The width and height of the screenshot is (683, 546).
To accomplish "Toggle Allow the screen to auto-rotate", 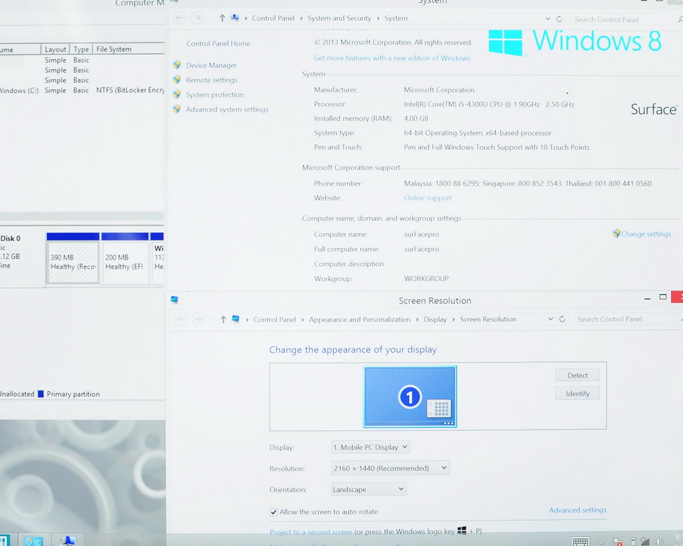I will [x=273, y=513].
